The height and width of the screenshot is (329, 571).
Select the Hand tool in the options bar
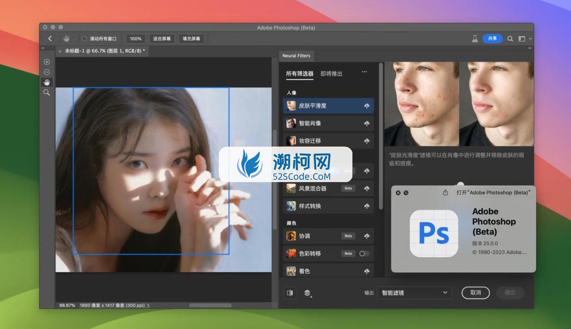point(66,39)
